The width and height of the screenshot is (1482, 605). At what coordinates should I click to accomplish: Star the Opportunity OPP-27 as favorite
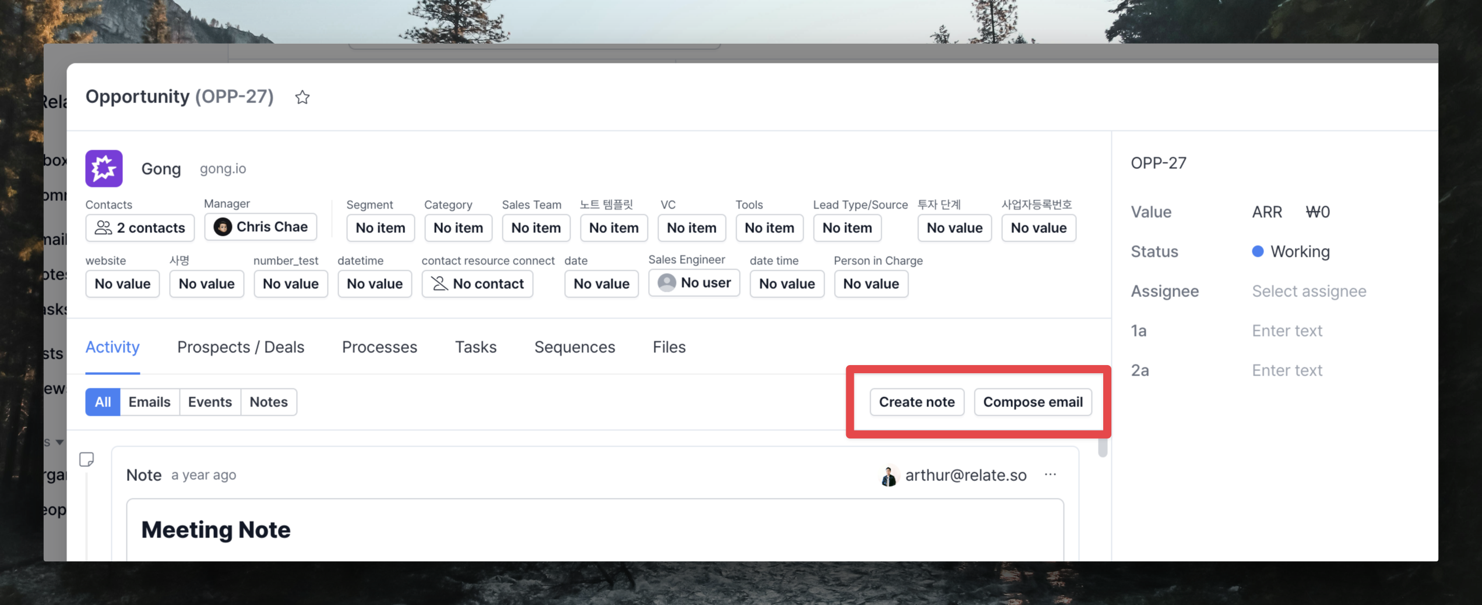coord(302,97)
